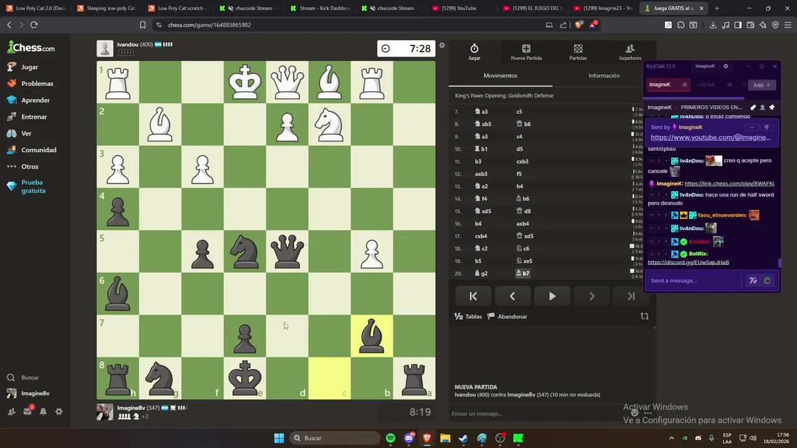Open Kick emote picker button in KickTalk
The width and height of the screenshot is (797, 448).
tap(767, 281)
